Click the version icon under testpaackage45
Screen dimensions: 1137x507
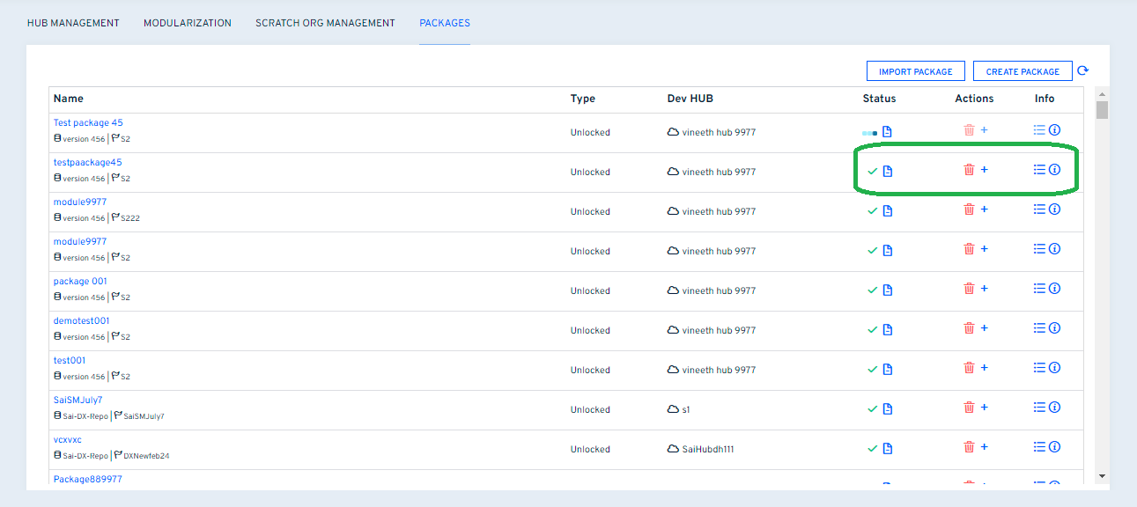click(55, 178)
